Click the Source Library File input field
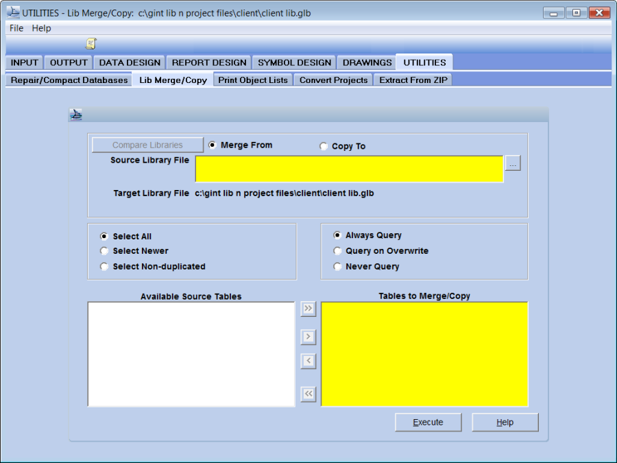The height and width of the screenshot is (463, 617). click(349, 169)
